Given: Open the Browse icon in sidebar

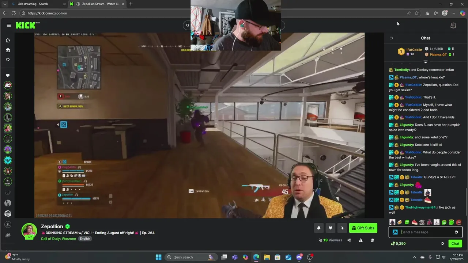Looking at the screenshot, I should point(8,50).
